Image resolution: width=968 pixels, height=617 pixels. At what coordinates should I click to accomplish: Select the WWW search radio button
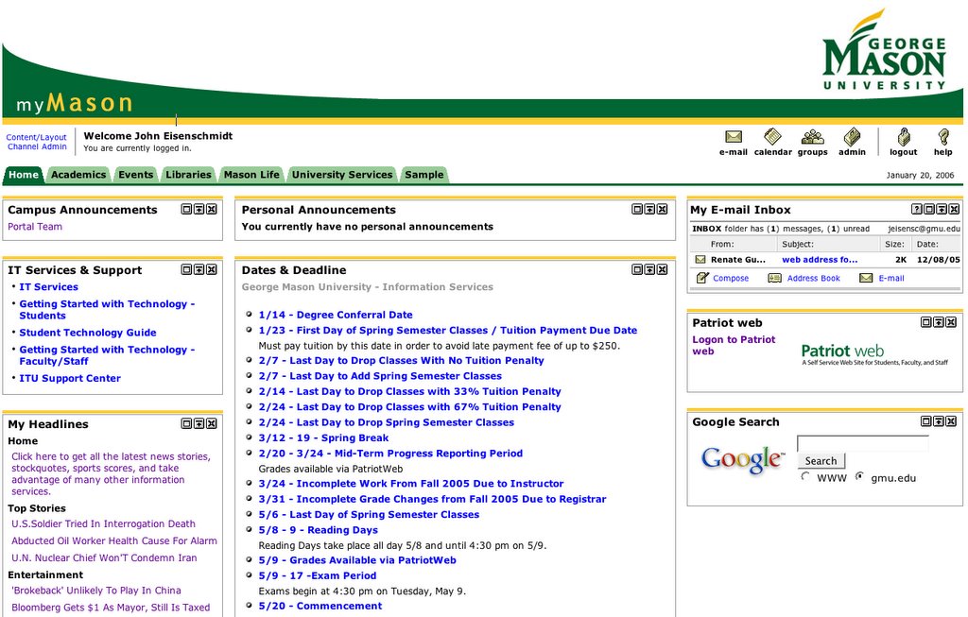(805, 476)
